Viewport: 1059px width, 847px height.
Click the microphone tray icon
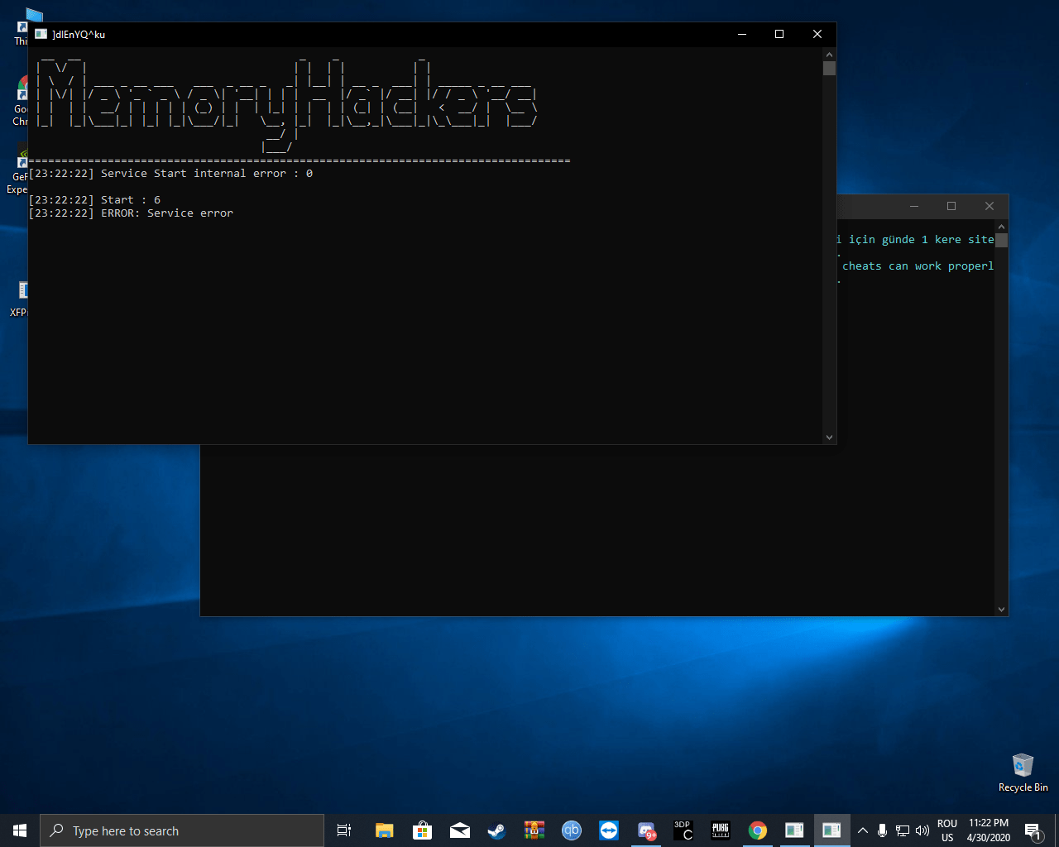883,830
